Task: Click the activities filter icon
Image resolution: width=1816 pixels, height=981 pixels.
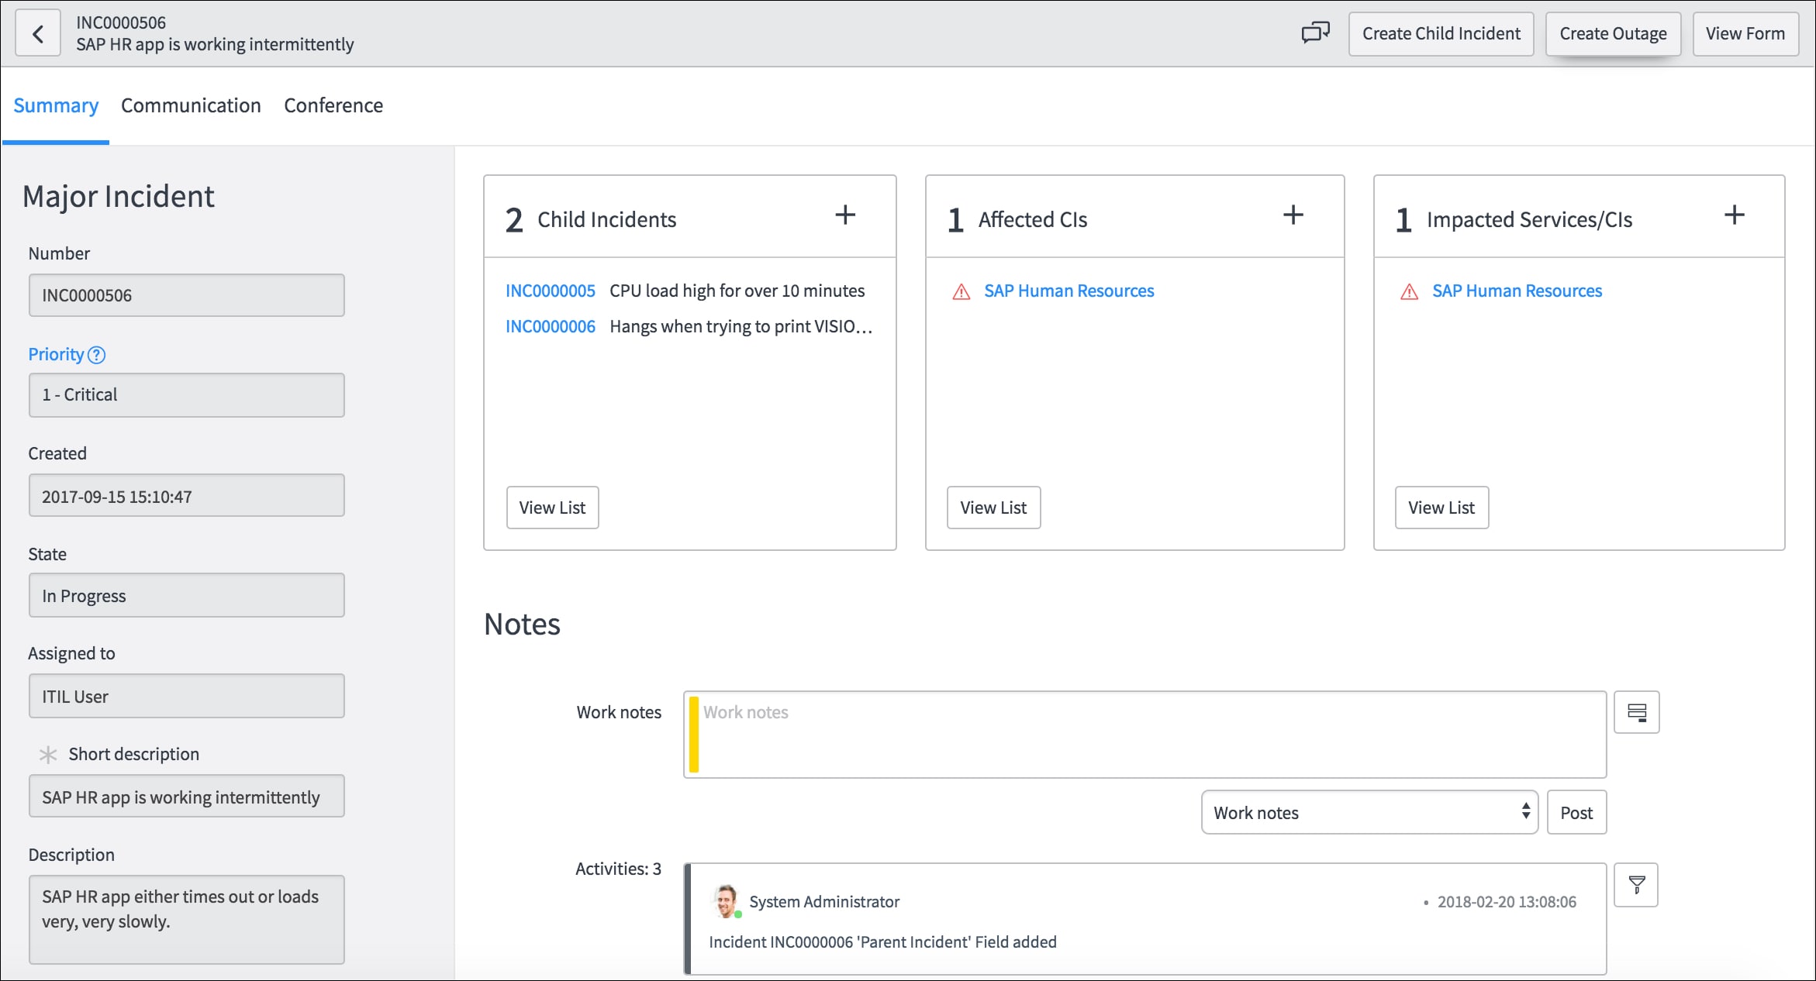Action: (1636, 883)
